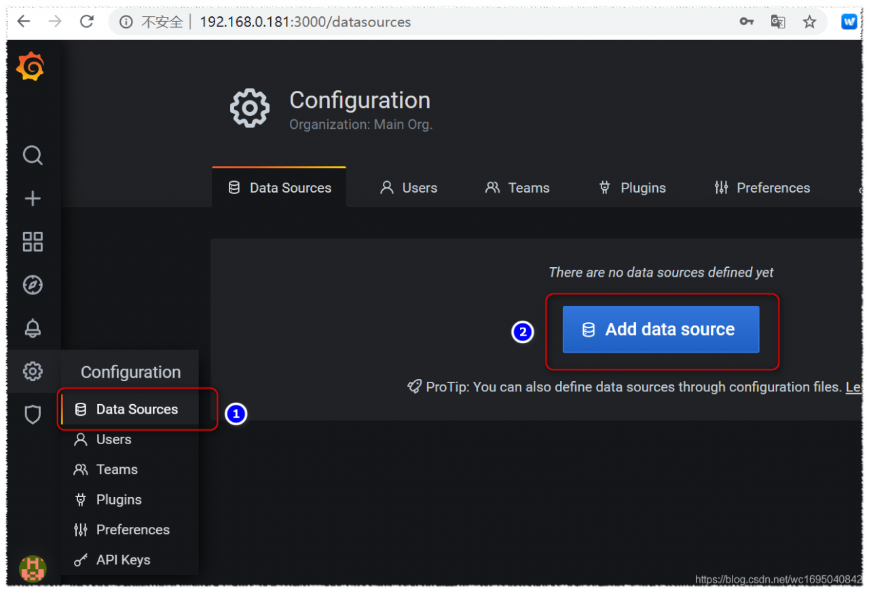Screen dimensions: 869x592
Task: Open the Alerting bell icon
Action: coord(33,329)
